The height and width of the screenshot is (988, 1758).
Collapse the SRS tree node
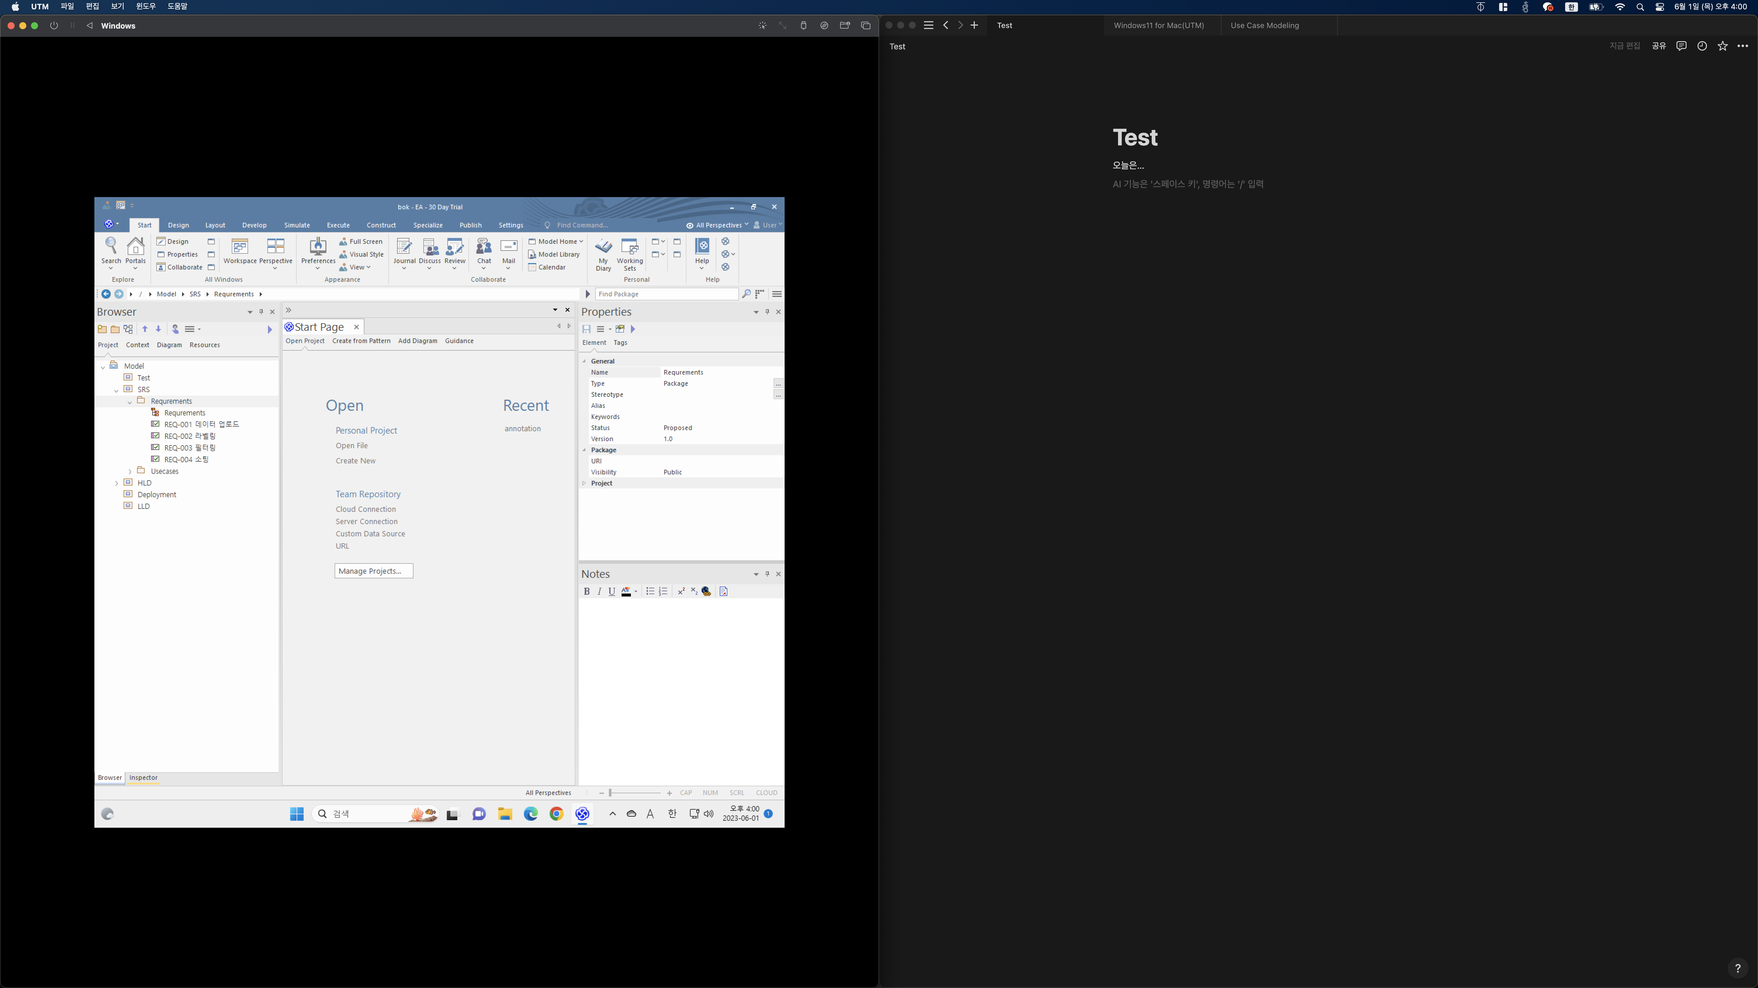click(x=117, y=390)
